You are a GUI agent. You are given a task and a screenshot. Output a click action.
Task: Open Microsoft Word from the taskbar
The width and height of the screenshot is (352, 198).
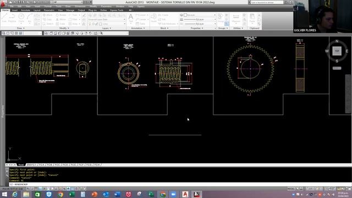coord(117,194)
